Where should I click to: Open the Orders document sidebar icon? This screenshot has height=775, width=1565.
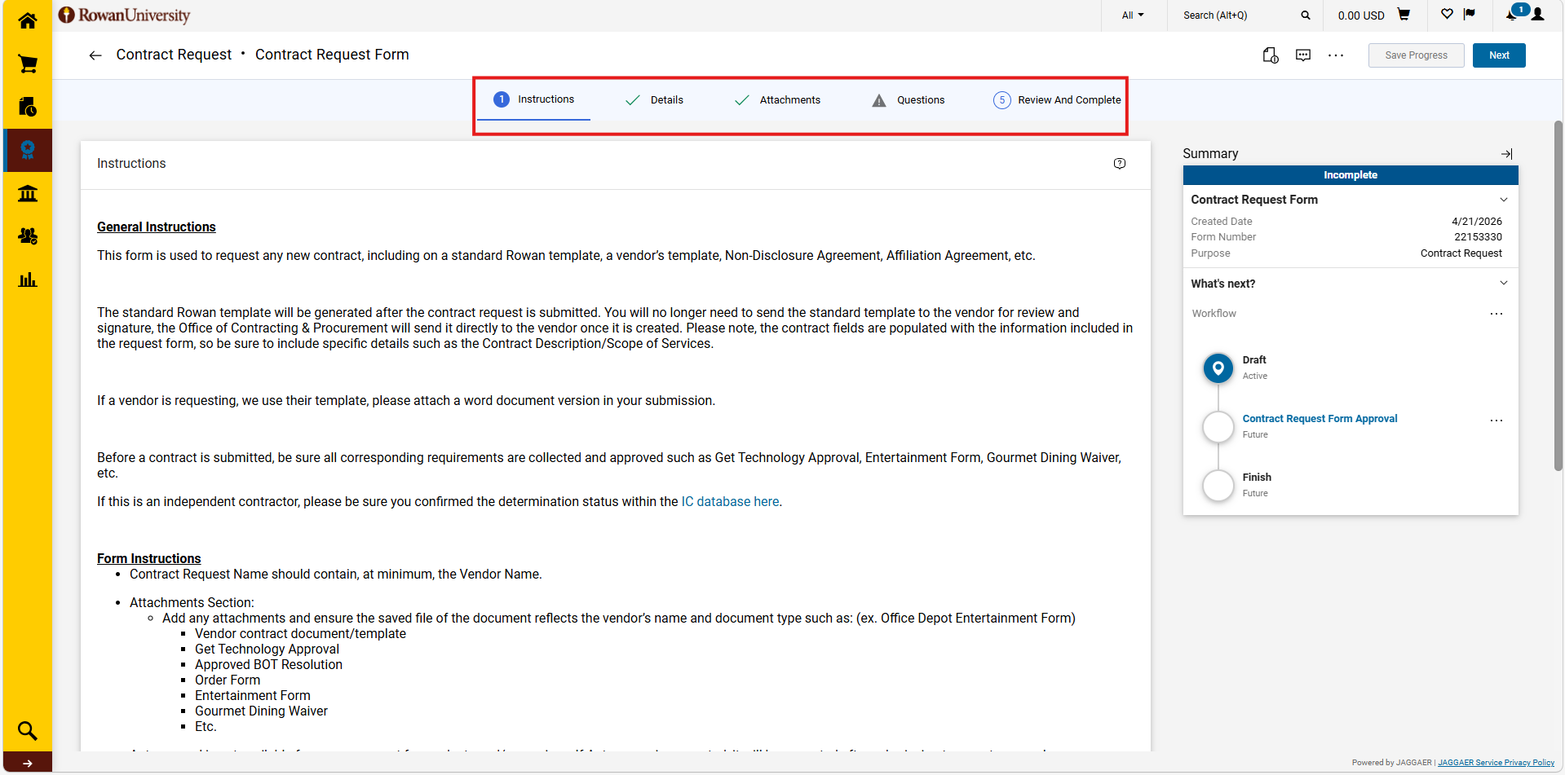click(x=28, y=107)
